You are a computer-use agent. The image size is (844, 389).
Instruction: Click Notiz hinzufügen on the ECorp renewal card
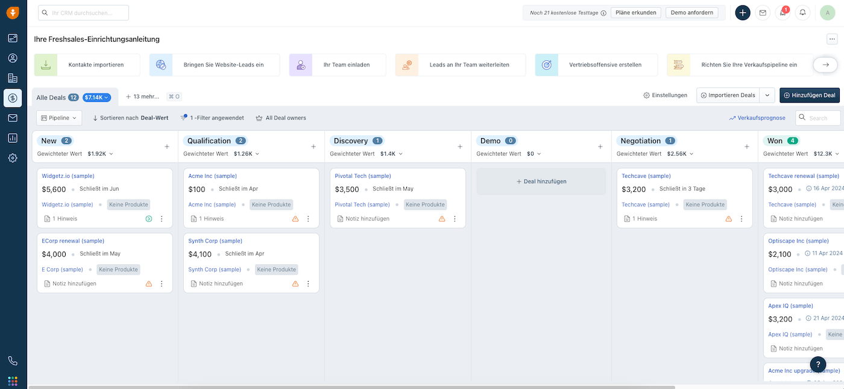tap(70, 283)
